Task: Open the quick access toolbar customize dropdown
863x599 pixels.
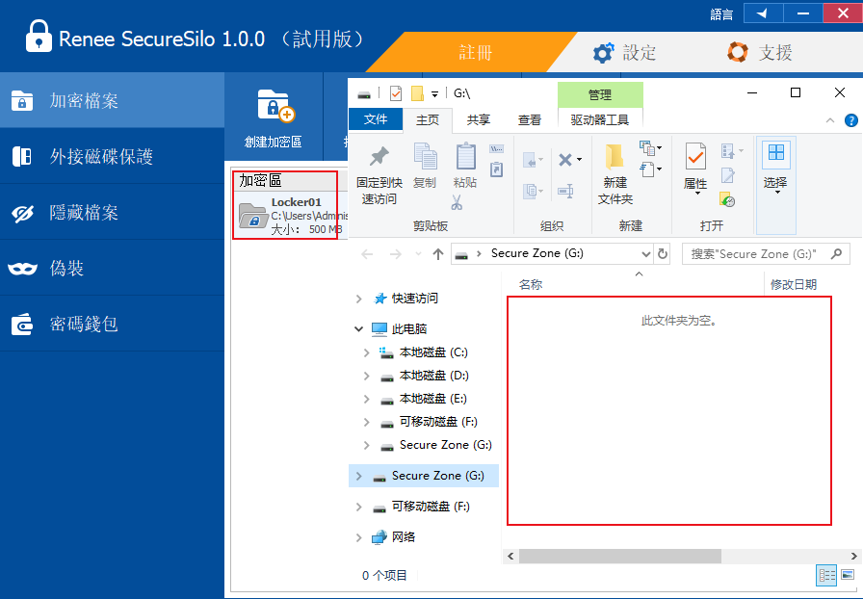Action: 434,94
